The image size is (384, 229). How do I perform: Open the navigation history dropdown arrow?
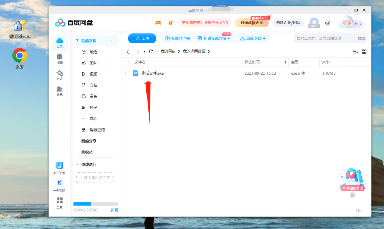point(144,51)
